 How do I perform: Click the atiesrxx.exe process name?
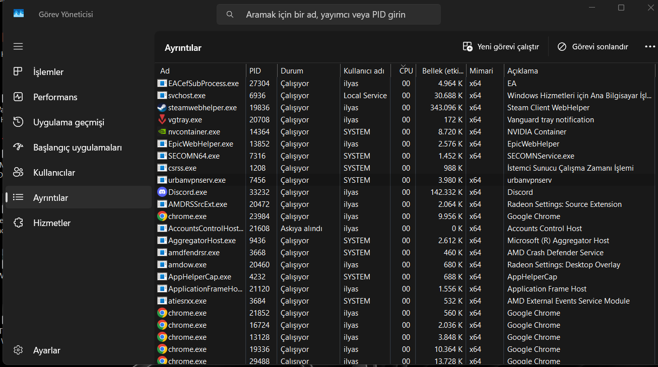pyautogui.click(x=187, y=301)
